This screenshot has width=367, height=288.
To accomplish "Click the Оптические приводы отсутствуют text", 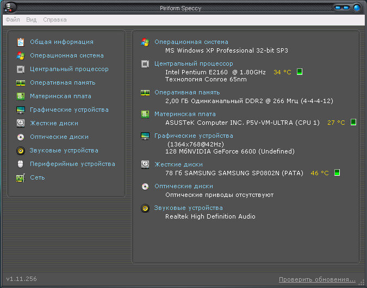I will pos(219,195).
